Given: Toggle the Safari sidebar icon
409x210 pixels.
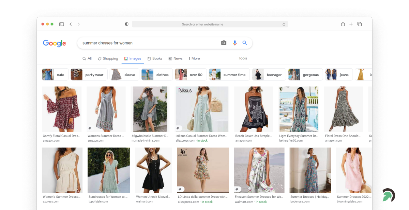Looking at the screenshot, I should (x=61, y=24).
